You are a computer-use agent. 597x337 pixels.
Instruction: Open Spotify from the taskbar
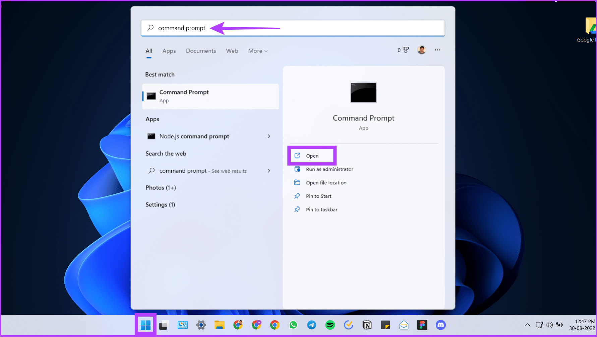330,325
